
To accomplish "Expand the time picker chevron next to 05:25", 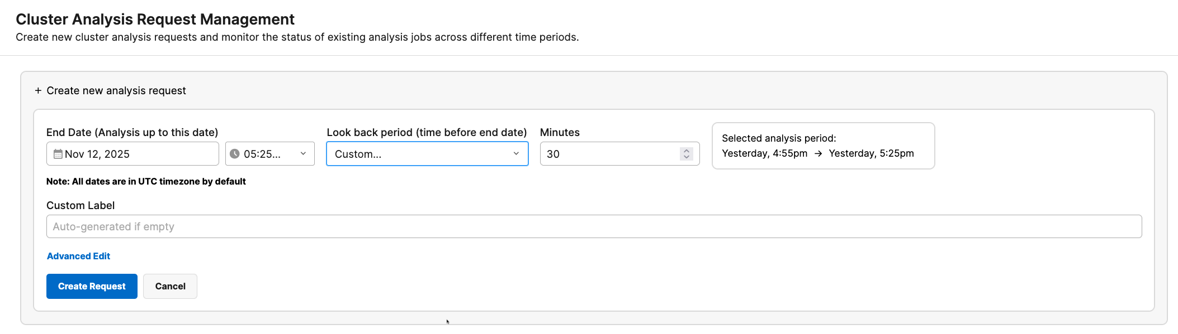I will pyautogui.click(x=303, y=154).
